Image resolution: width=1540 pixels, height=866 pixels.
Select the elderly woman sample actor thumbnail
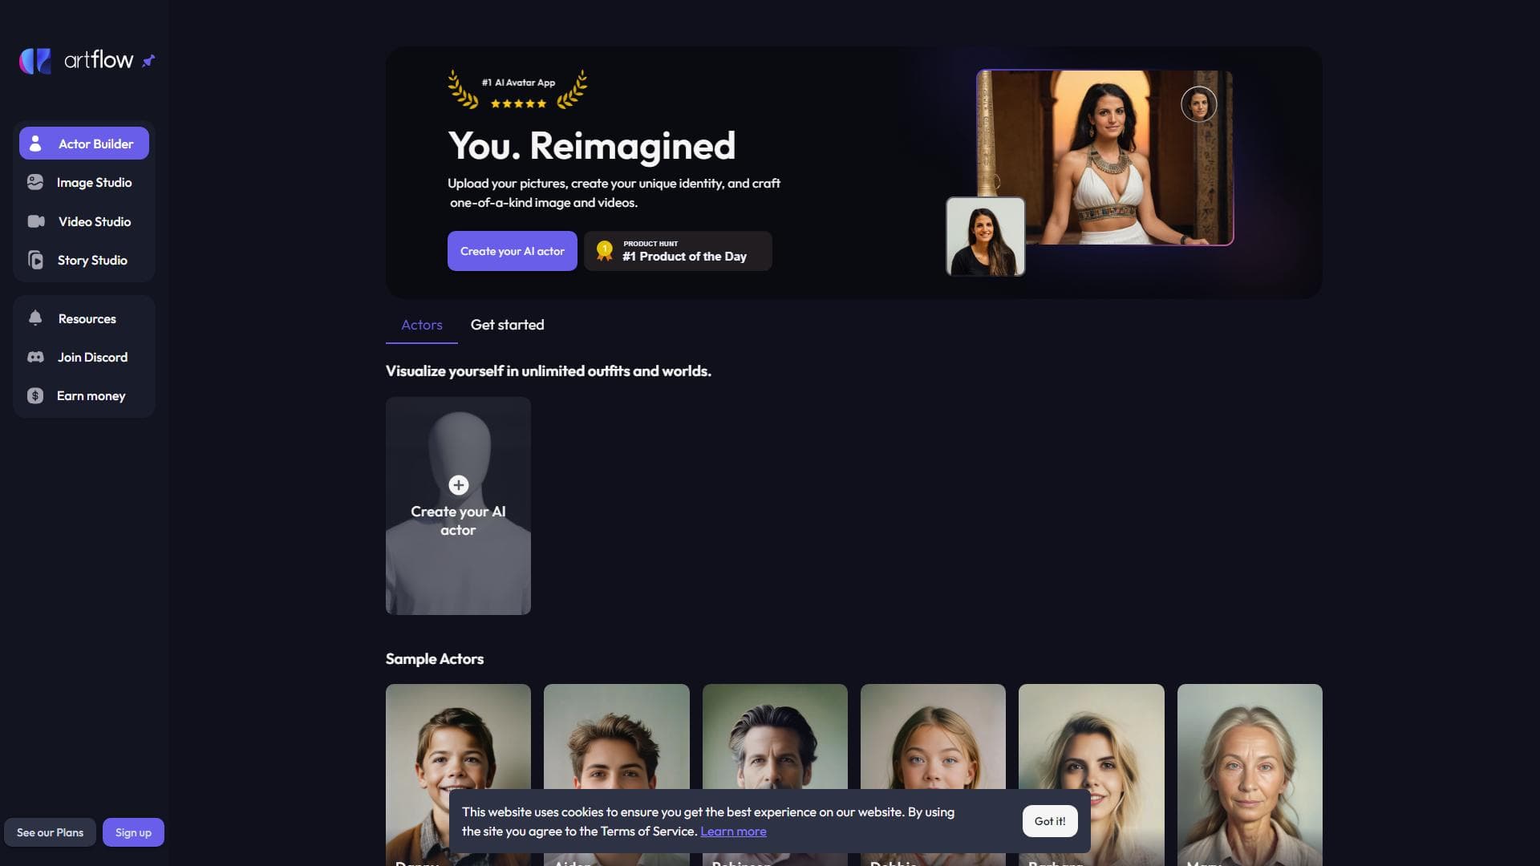click(1250, 774)
